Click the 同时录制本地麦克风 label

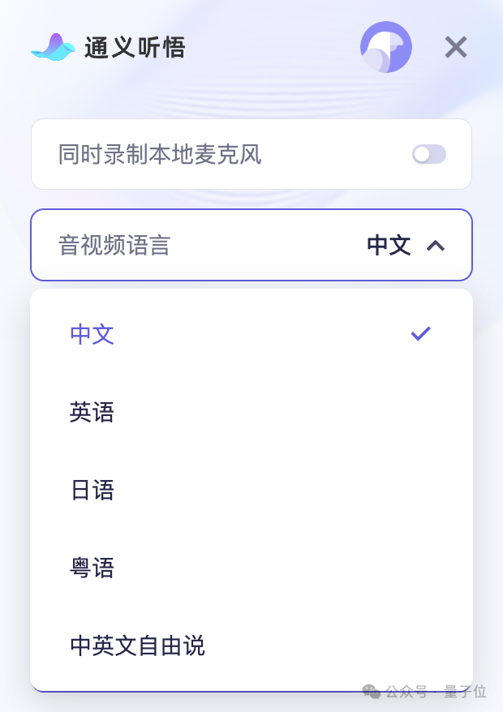tap(157, 154)
